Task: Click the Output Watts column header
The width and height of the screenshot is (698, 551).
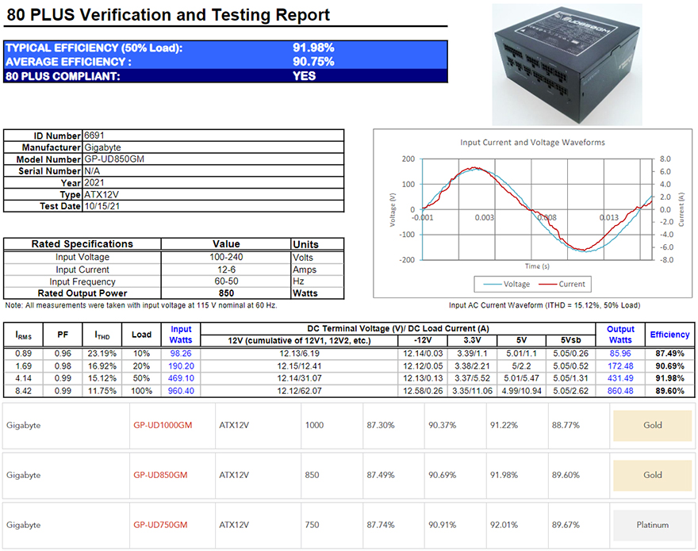Action: pos(620,335)
